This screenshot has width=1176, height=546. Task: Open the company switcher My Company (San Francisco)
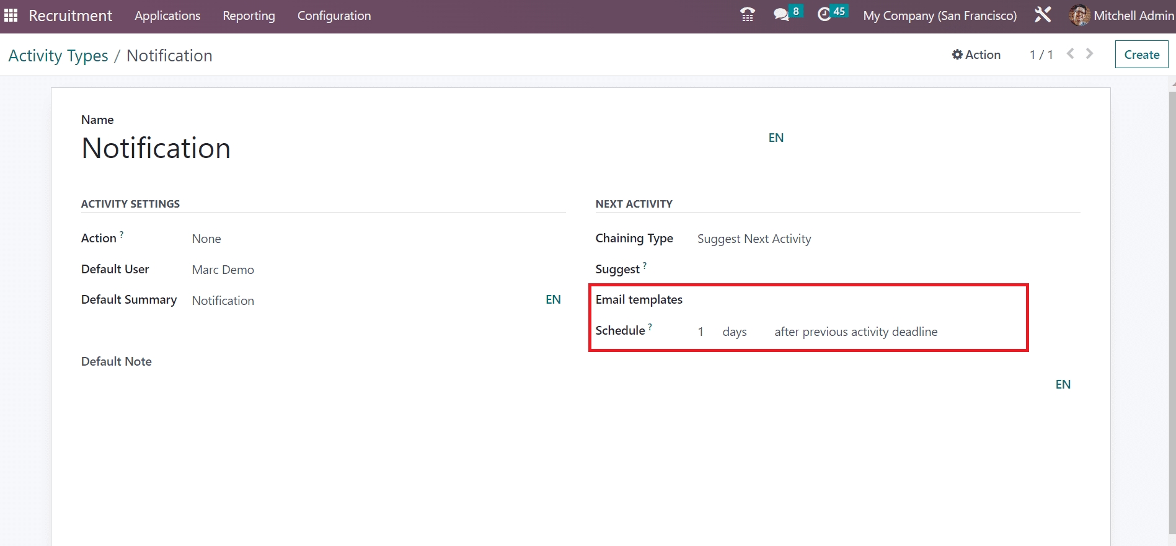940,15
